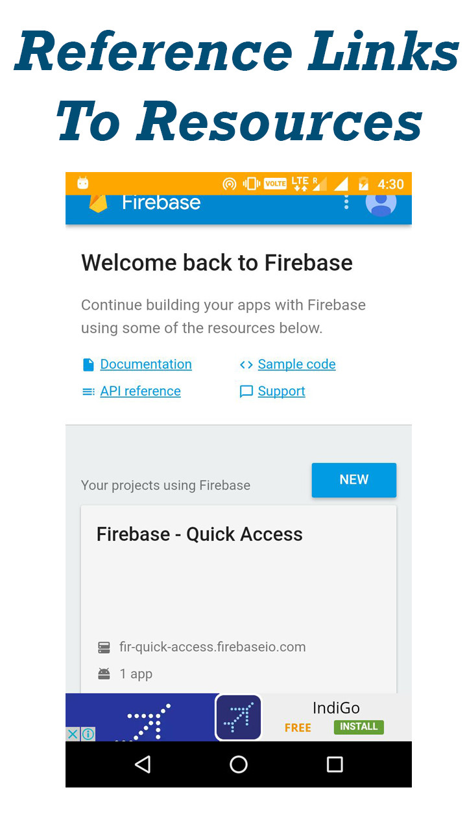467x831 pixels.
Task: Click the Sample code brackets icon
Action: (x=246, y=365)
